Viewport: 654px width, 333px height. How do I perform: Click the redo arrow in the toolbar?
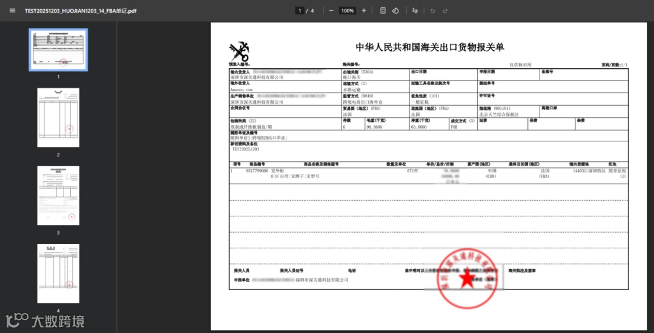click(x=445, y=11)
